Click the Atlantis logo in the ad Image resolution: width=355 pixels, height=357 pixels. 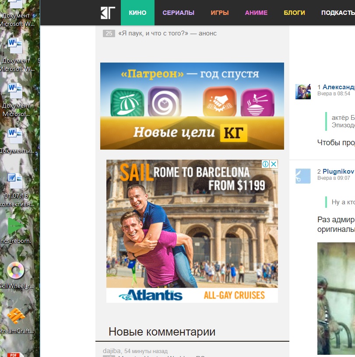[x=151, y=295]
